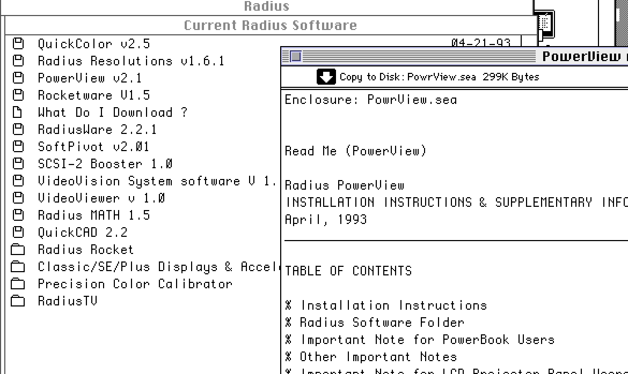The image size is (628, 374).
Task: Click the disk icon beside RadiusWare 2.2.1
Action: point(18,130)
